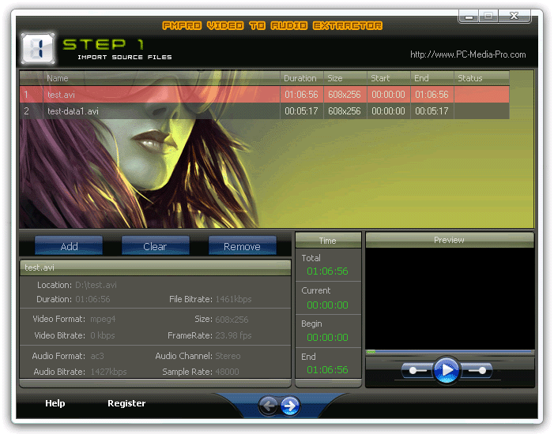Set end marker button right of Play
The width and height of the screenshot is (554, 434).
(x=476, y=371)
